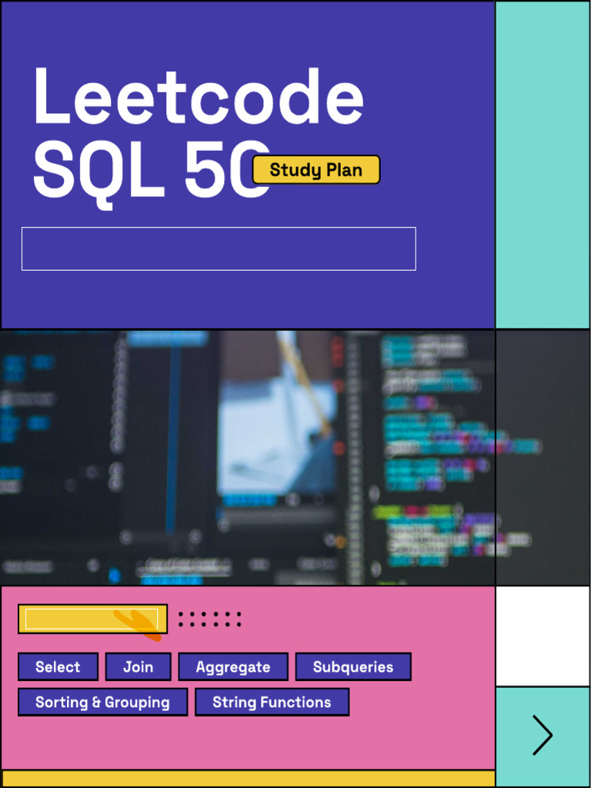This screenshot has width=591, height=788.
Task: Open the String Functions tag
Action: point(272,702)
